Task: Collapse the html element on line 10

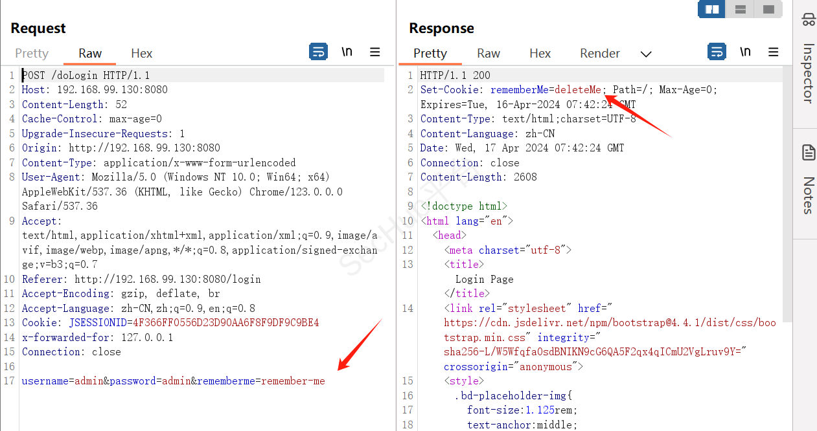Action: [421, 221]
